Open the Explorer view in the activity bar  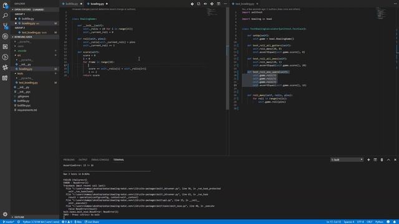[5, 6]
